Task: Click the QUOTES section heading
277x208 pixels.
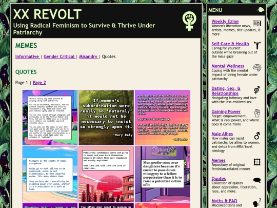Action: (26, 72)
